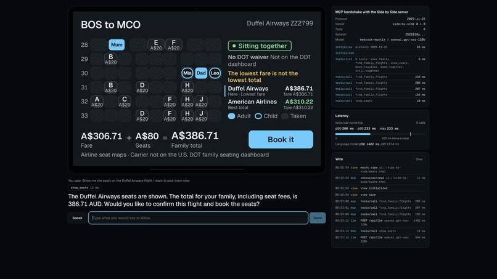Image resolution: width=497 pixels, height=279 pixels.
Task: Choose seat C in row 32
Action: coord(125,102)
